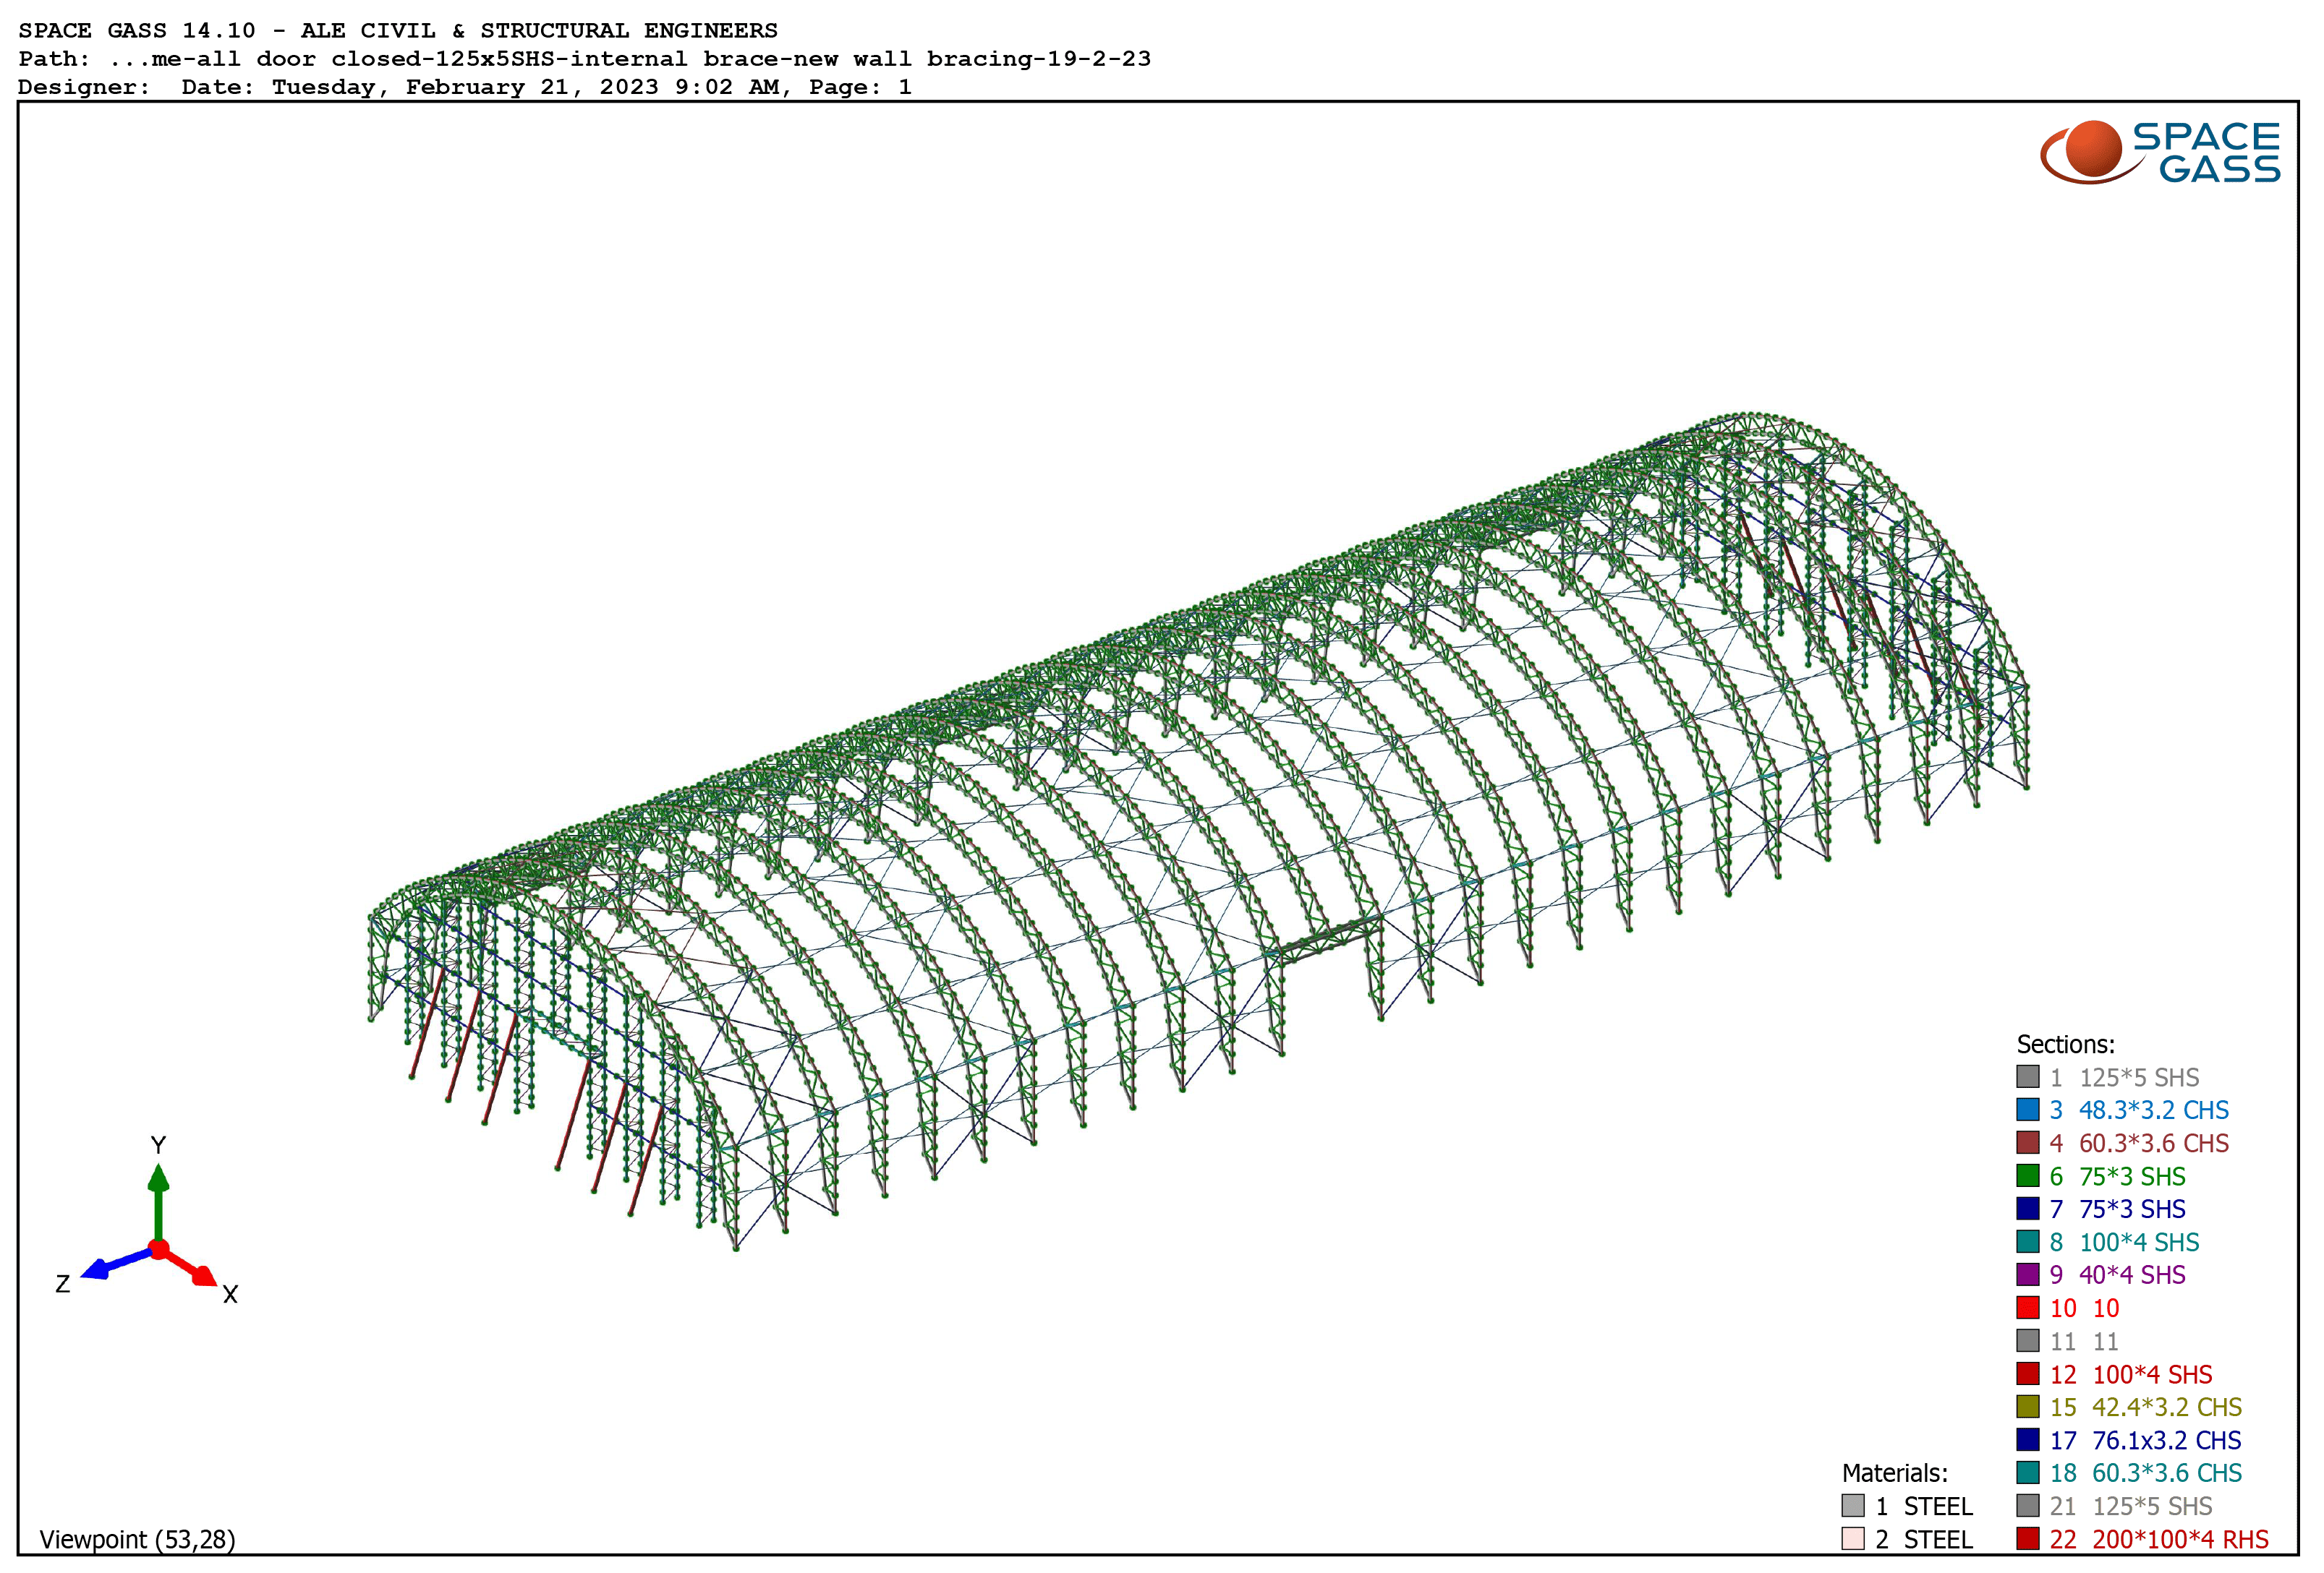
Task: Select the blue swatch for 48.3*3.2 CHS
Action: click(2028, 1110)
